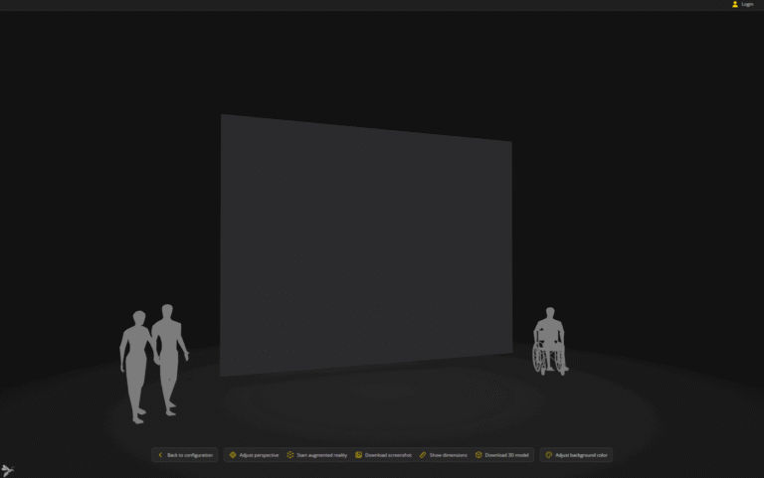Download the 3D model
This screenshot has height=478, width=764.
[501, 455]
